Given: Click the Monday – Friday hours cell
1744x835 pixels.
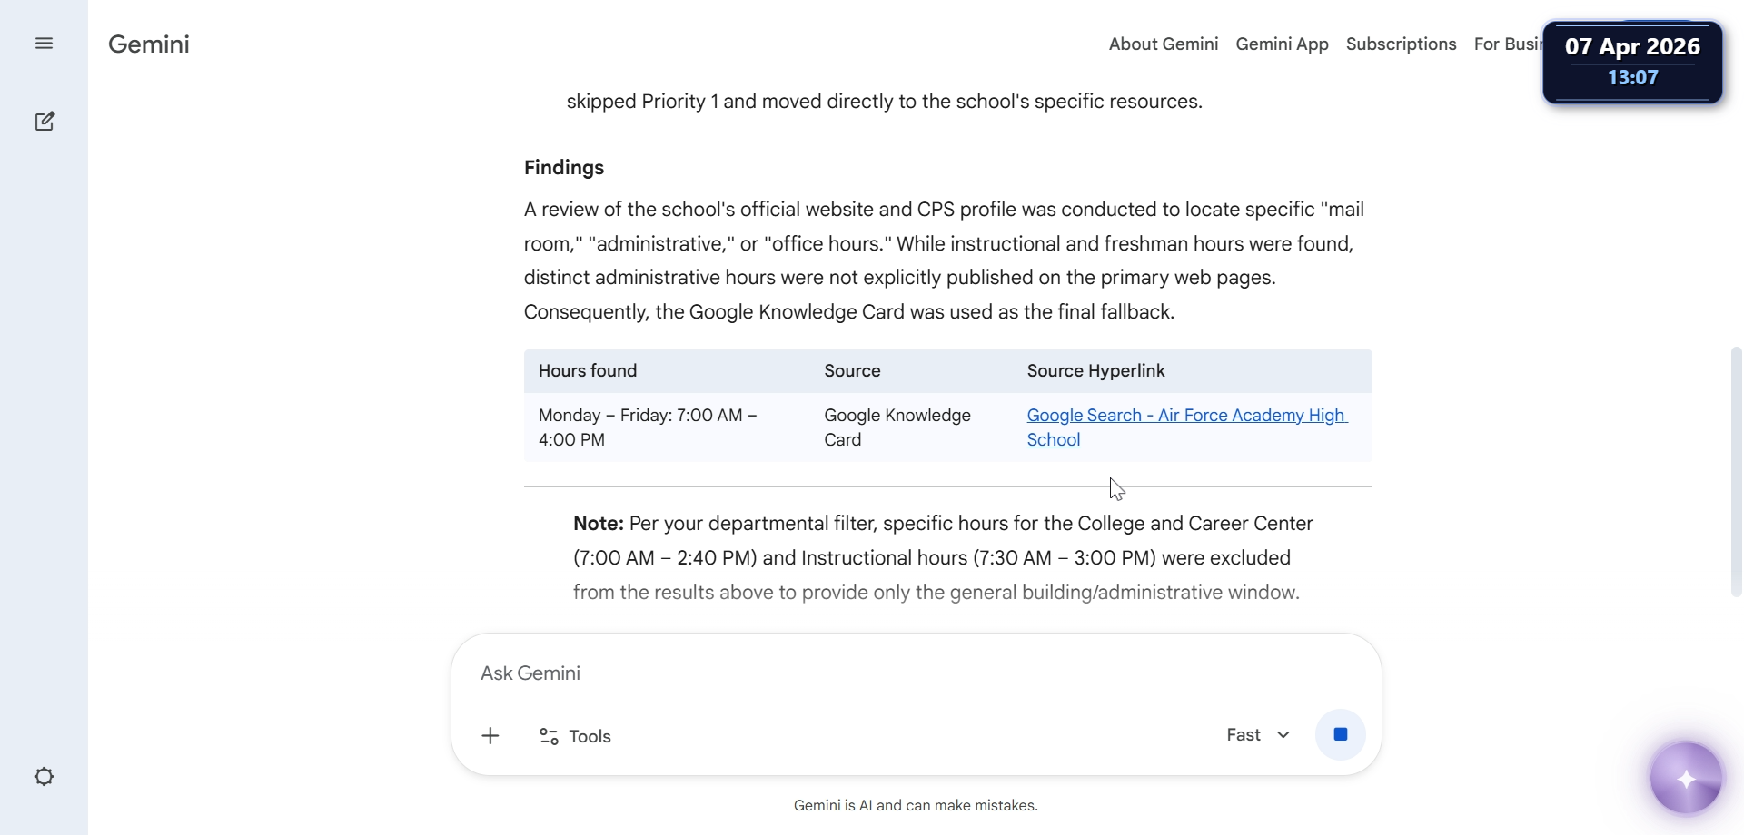Looking at the screenshot, I should click(647, 427).
